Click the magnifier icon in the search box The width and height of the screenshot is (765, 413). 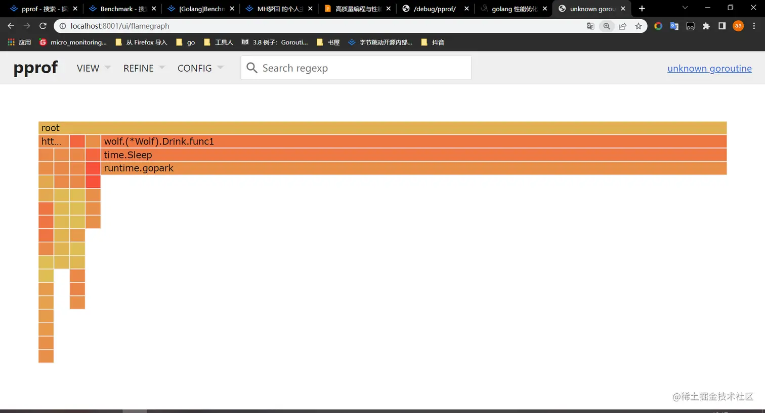coord(251,68)
